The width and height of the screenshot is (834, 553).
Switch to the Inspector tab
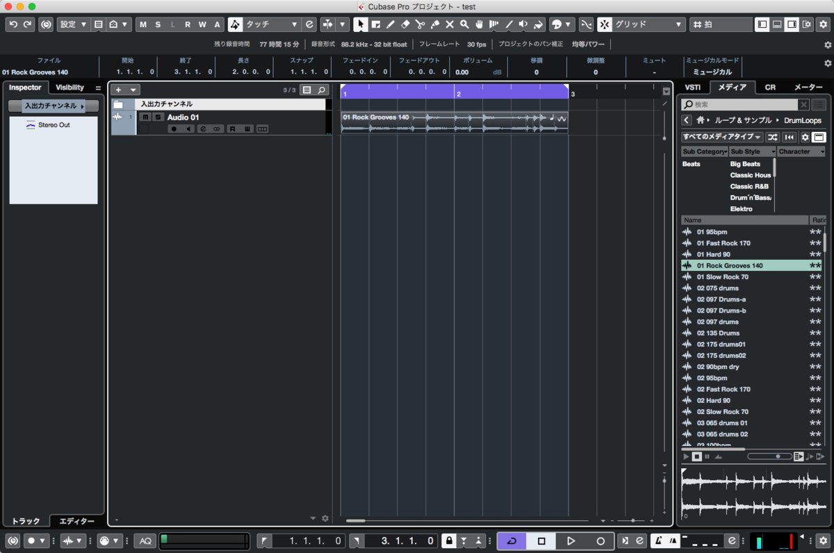[x=26, y=88]
